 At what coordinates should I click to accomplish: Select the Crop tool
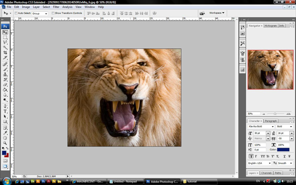click(5, 52)
